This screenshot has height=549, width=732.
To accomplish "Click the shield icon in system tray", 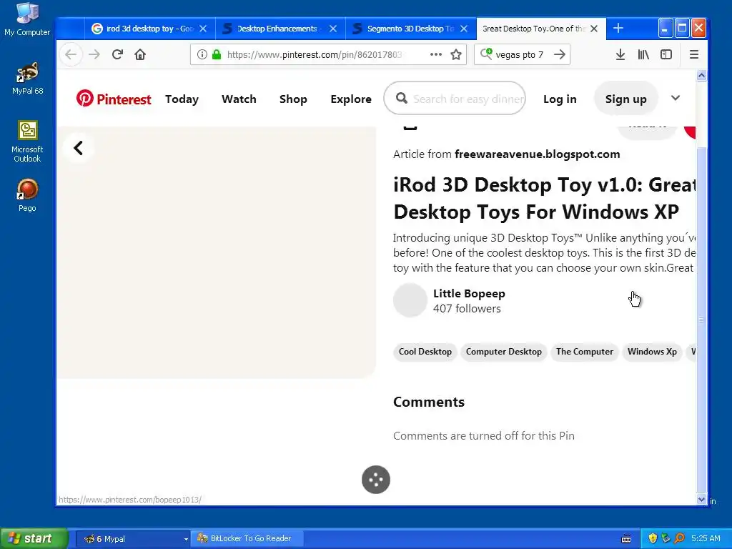I will pos(653,538).
